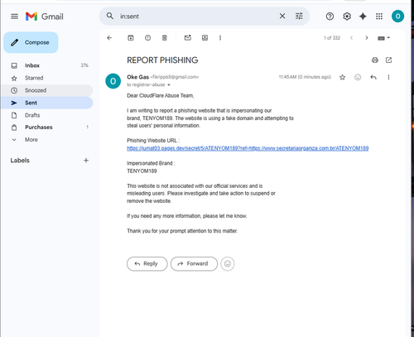414x337 pixels.
Task: Open Gemini sparkle icon in header
Action: pos(363,17)
